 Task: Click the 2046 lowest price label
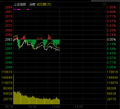tap(9, 67)
